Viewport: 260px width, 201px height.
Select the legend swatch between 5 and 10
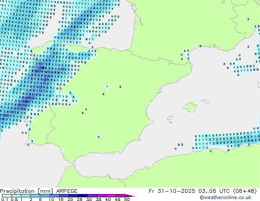pyautogui.click(x=46, y=196)
